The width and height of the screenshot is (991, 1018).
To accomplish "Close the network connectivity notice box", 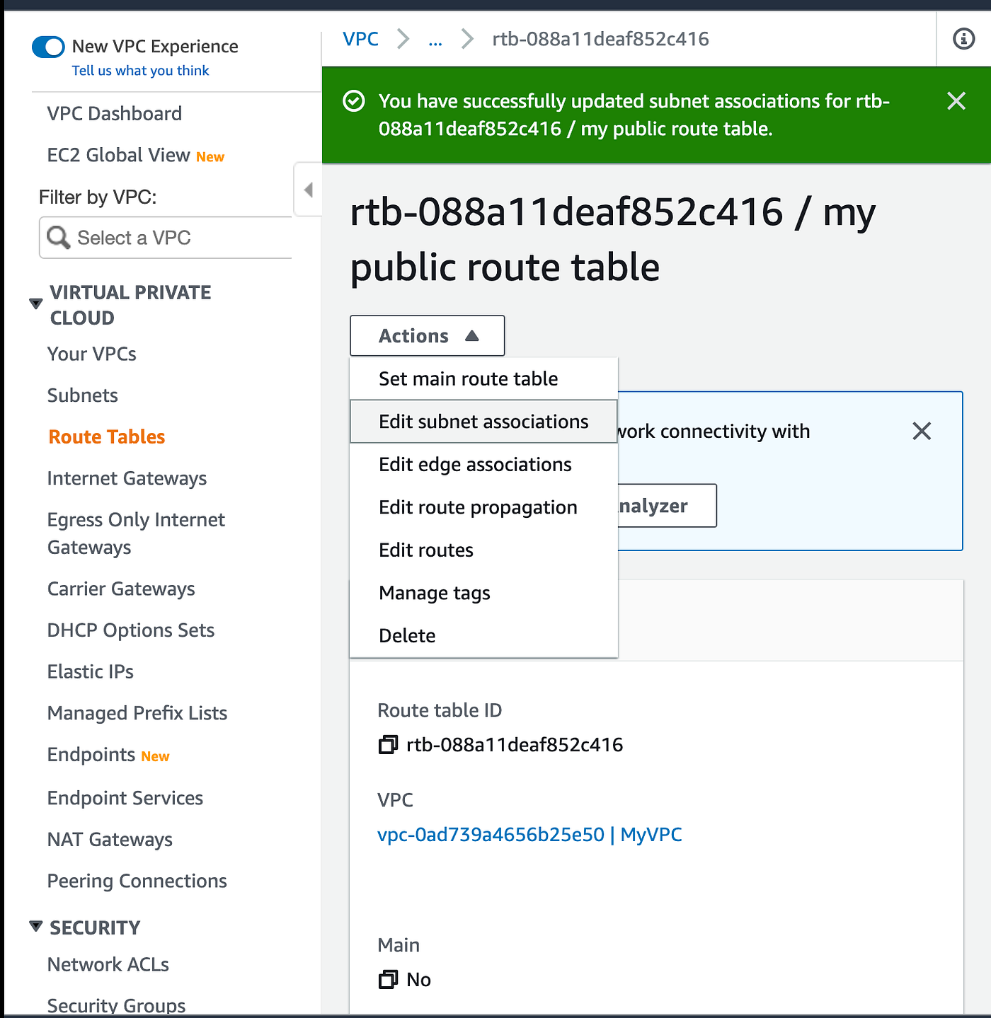I will 922,431.
